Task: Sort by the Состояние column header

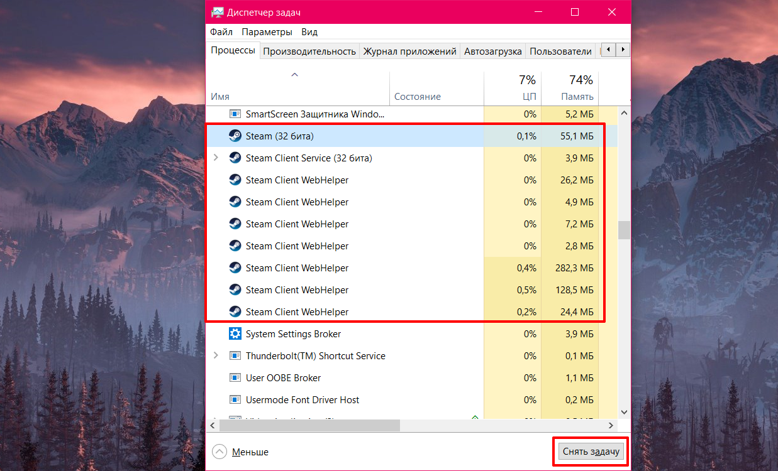Action: 436,89
